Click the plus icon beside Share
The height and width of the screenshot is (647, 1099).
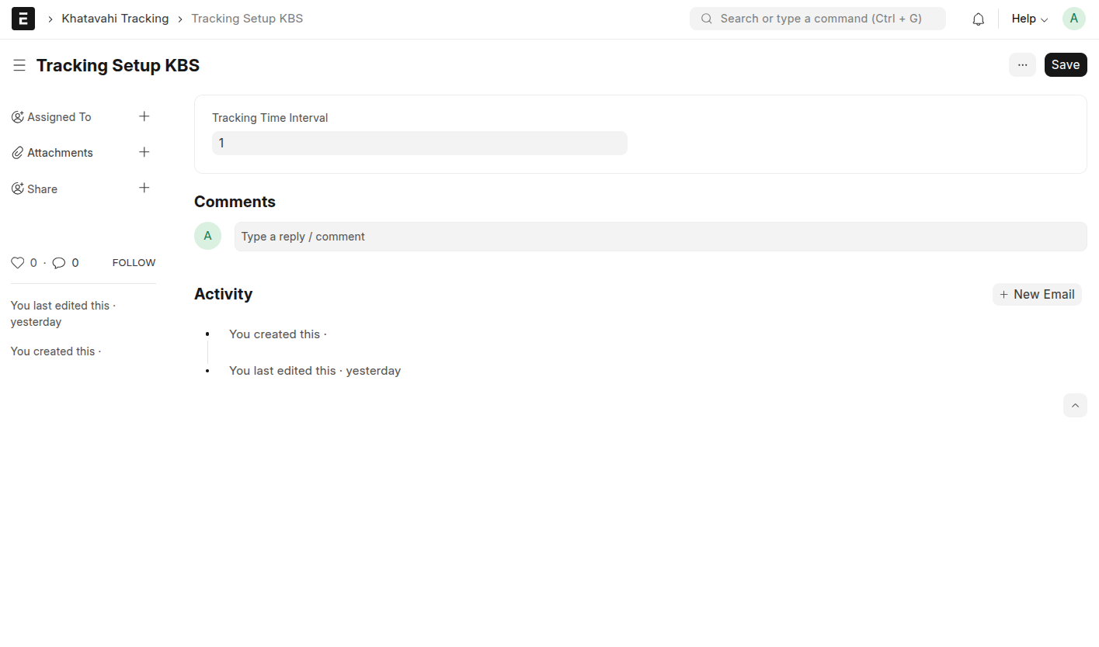click(144, 188)
